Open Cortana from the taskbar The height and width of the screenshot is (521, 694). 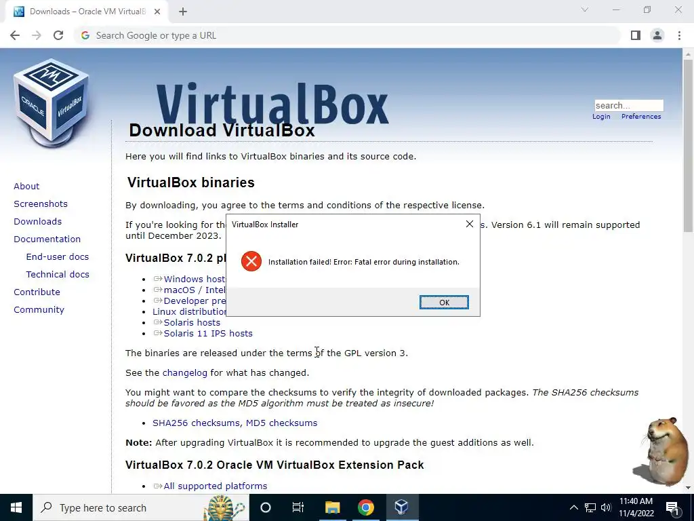(x=265, y=507)
